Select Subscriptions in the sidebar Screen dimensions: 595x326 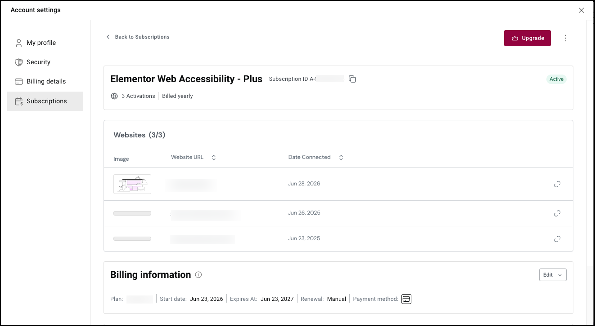(x=45, y=101)
